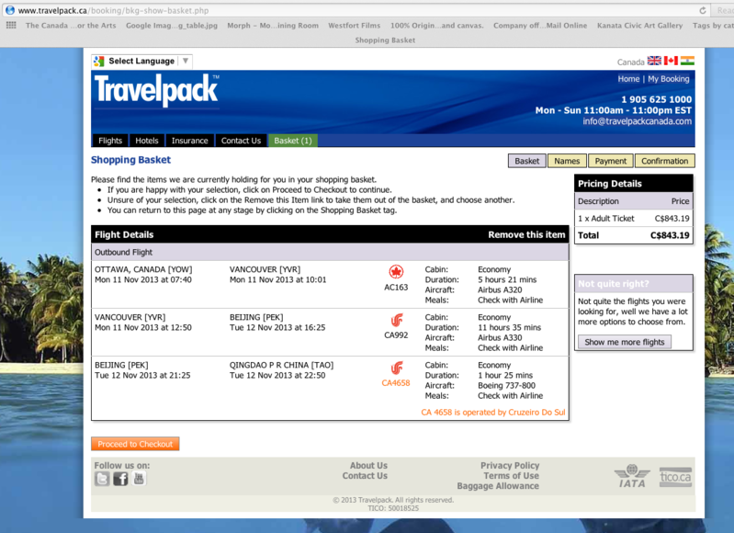Click the Travelpack logo

[x=156, y=90]
